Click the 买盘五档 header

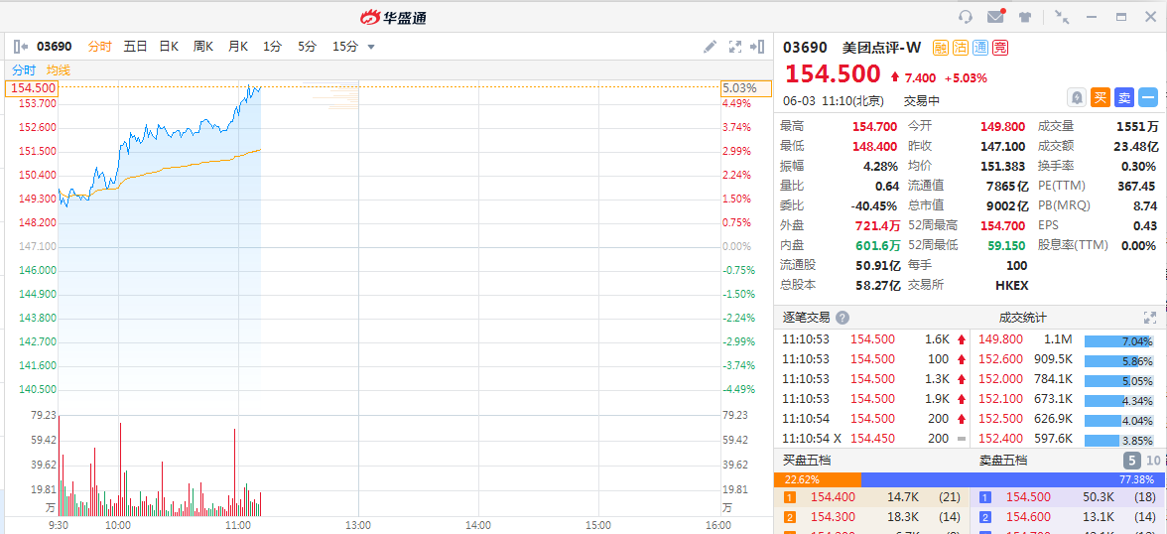[807, 461]
